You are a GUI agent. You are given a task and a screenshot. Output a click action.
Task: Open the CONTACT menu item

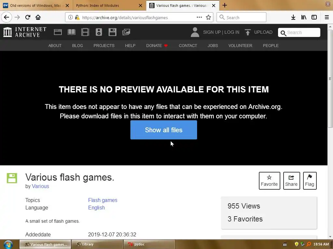coord(188,45)
